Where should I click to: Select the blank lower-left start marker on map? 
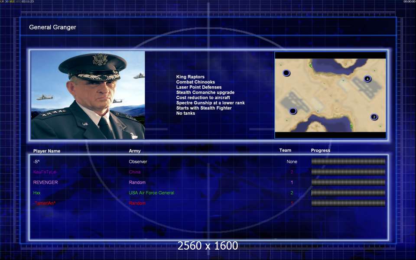pos(292,111)
